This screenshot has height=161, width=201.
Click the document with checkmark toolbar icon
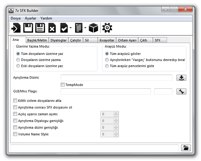[64, 28]
